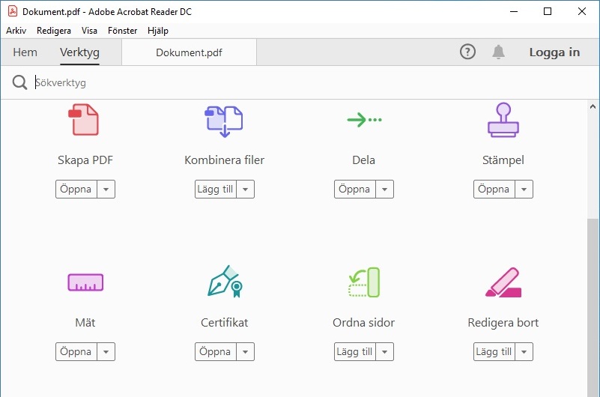Click the Dela label
The width and height of the screenshot is (600, 397).
pos(363,160)
